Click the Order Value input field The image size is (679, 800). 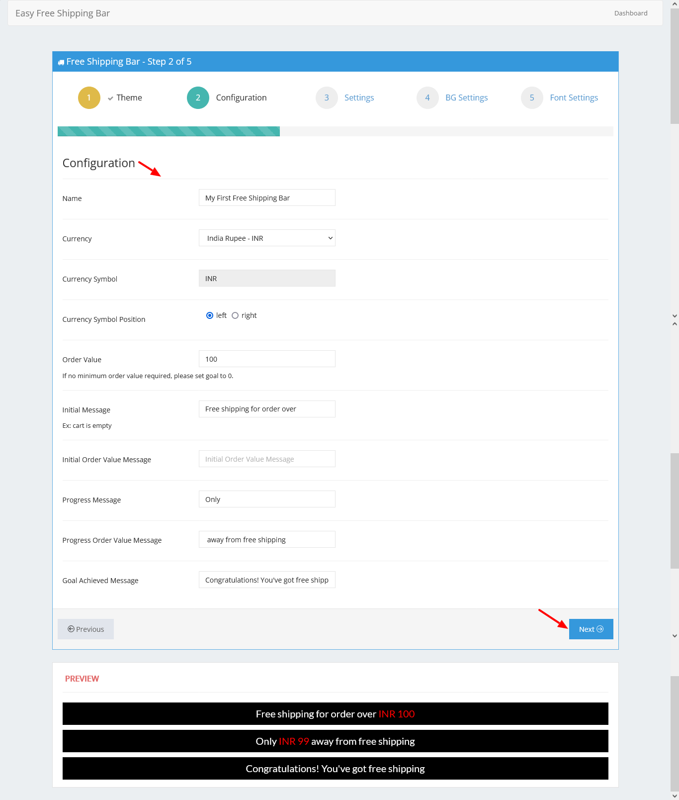[267, 359]
